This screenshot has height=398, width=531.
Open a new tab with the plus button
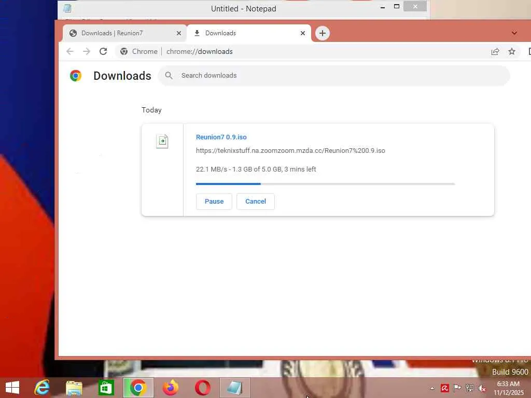323,33
